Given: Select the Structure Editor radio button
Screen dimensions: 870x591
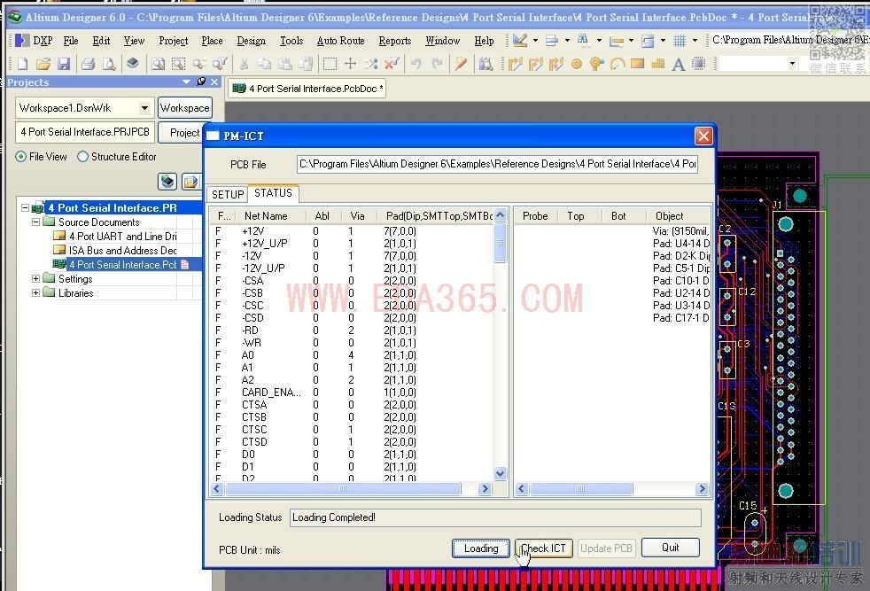Looking at the screenshot, I should (x=82, y=157).
